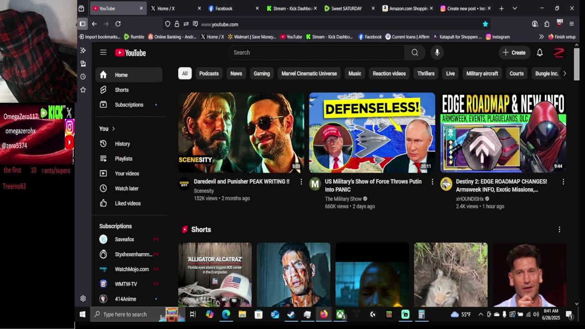Expand the You section chevron

coord(113,129)
